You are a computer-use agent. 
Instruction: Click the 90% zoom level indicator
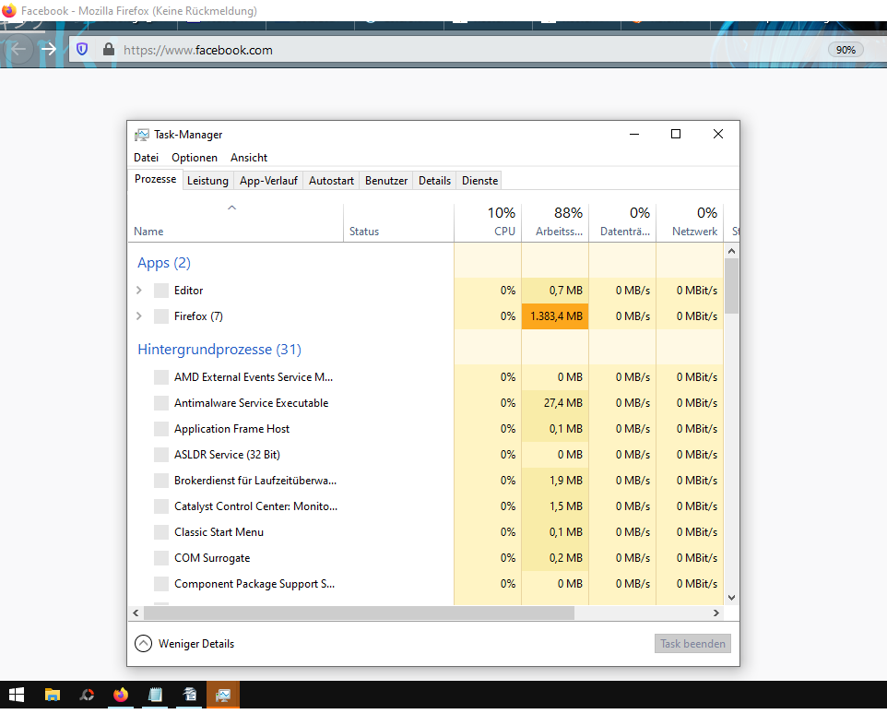pos(846,50)
